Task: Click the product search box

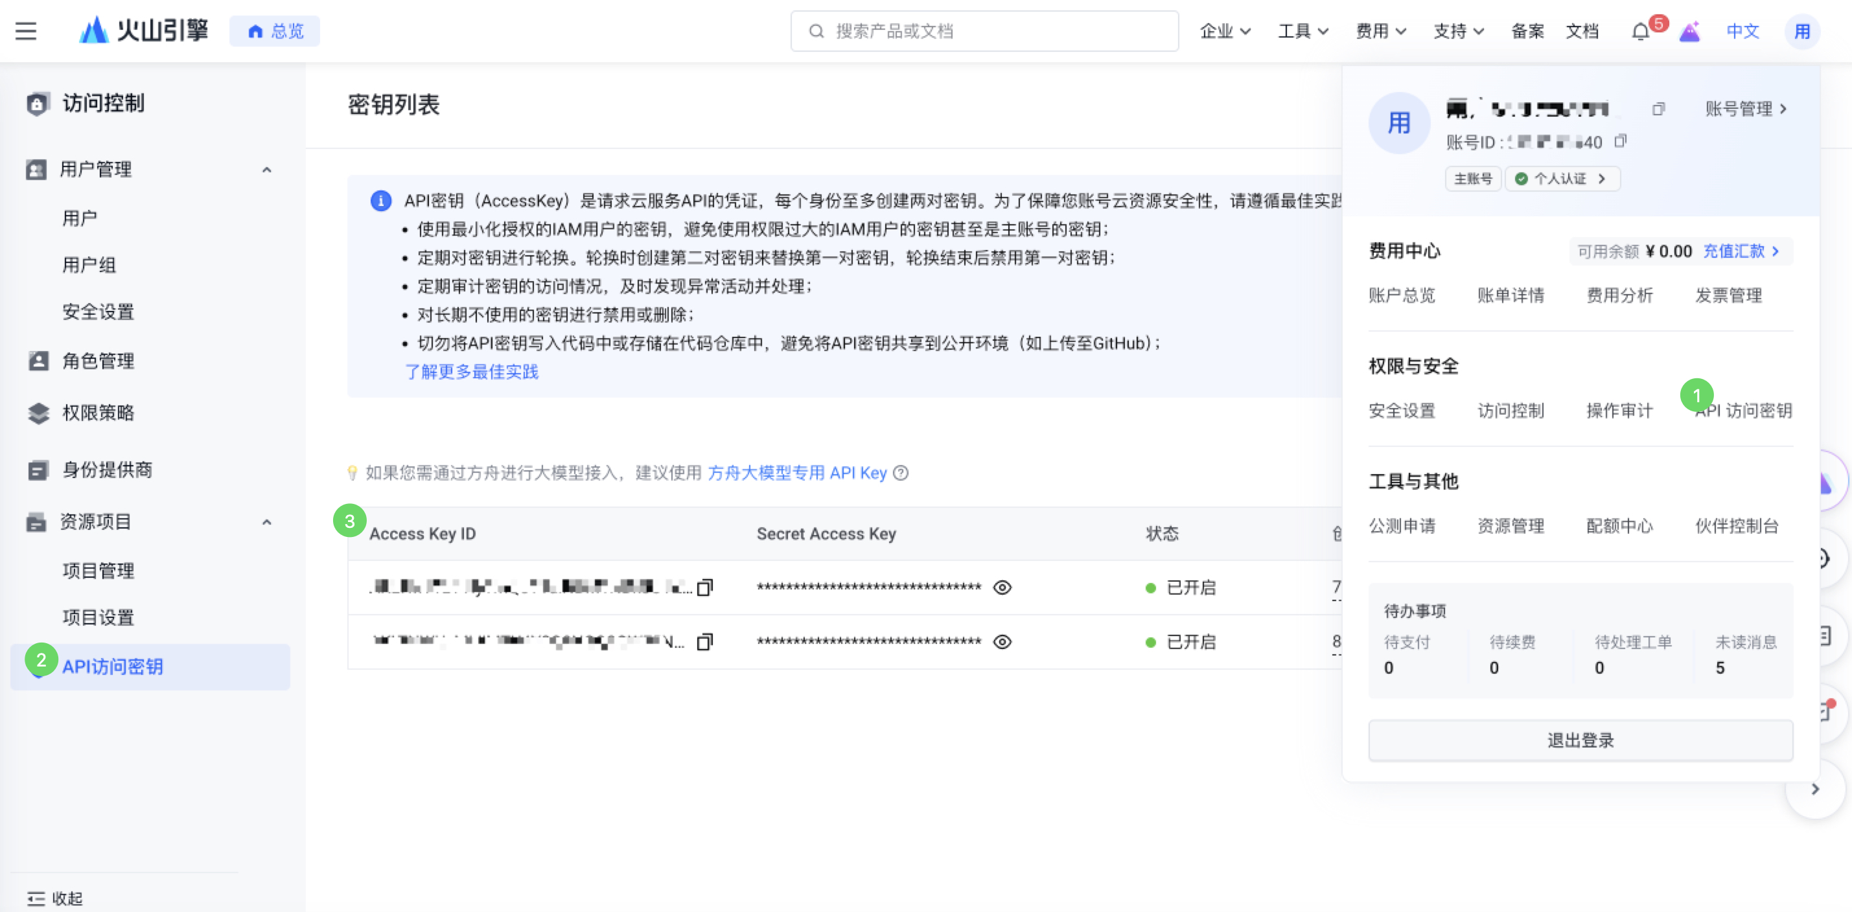Action: (x=985, y=31)
